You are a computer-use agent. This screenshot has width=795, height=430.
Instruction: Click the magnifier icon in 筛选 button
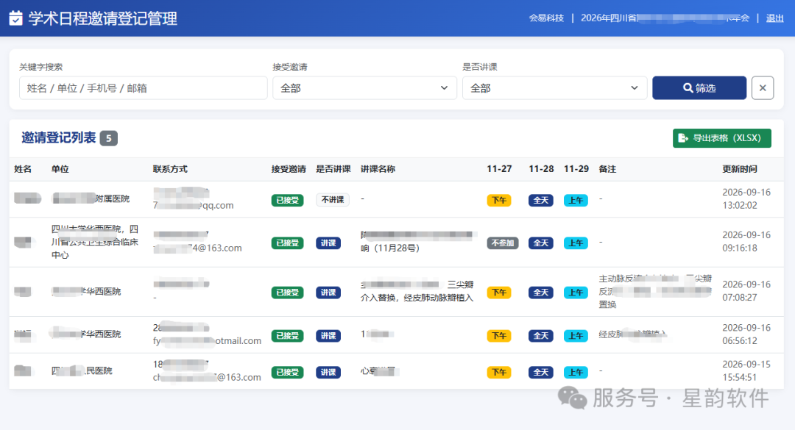[688, 88]
